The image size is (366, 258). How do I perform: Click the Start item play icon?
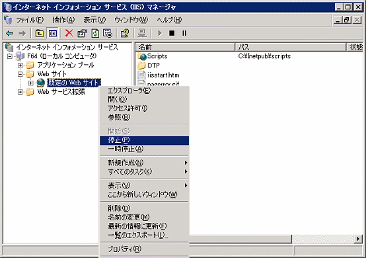pos(160,34)
